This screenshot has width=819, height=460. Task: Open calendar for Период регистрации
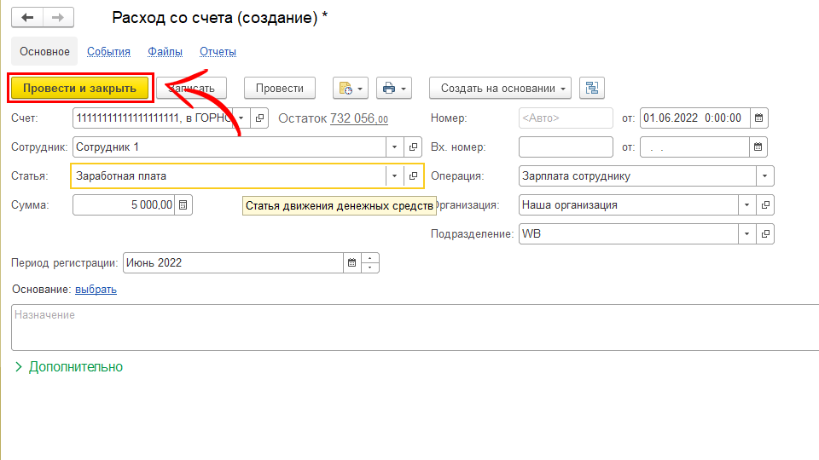point(351,263)
